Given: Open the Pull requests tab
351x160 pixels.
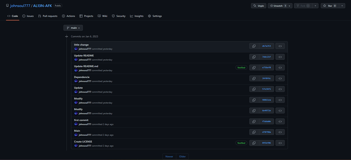Looking at the screenshot, I should [48, 16].
